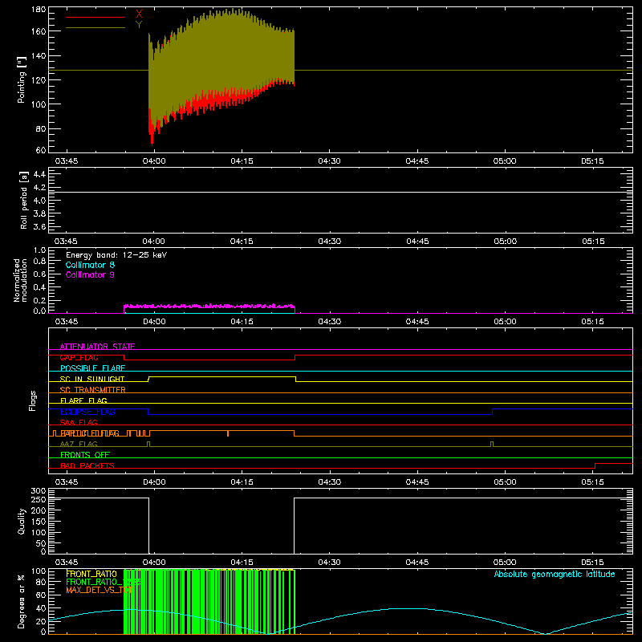Screen dimensions: 642x642
Task: Click the 0.8 tick on the modulation axis
Action: point(39,262)
